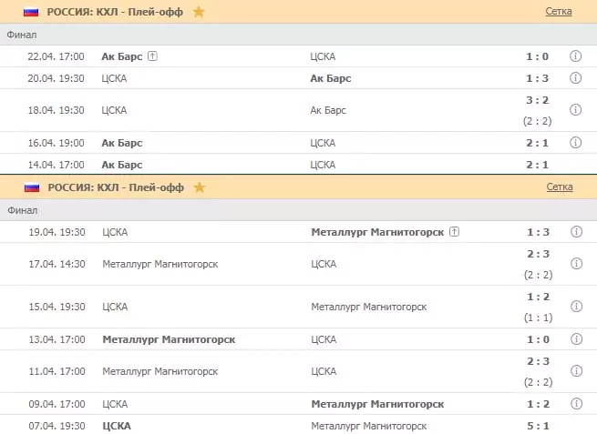Click score 2 : 3 of 17.04 match
This screenshot has height=434, width=597.
coord(539,254)
